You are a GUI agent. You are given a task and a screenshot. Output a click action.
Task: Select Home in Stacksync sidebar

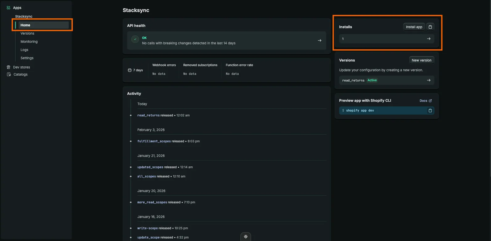point(43,25)
